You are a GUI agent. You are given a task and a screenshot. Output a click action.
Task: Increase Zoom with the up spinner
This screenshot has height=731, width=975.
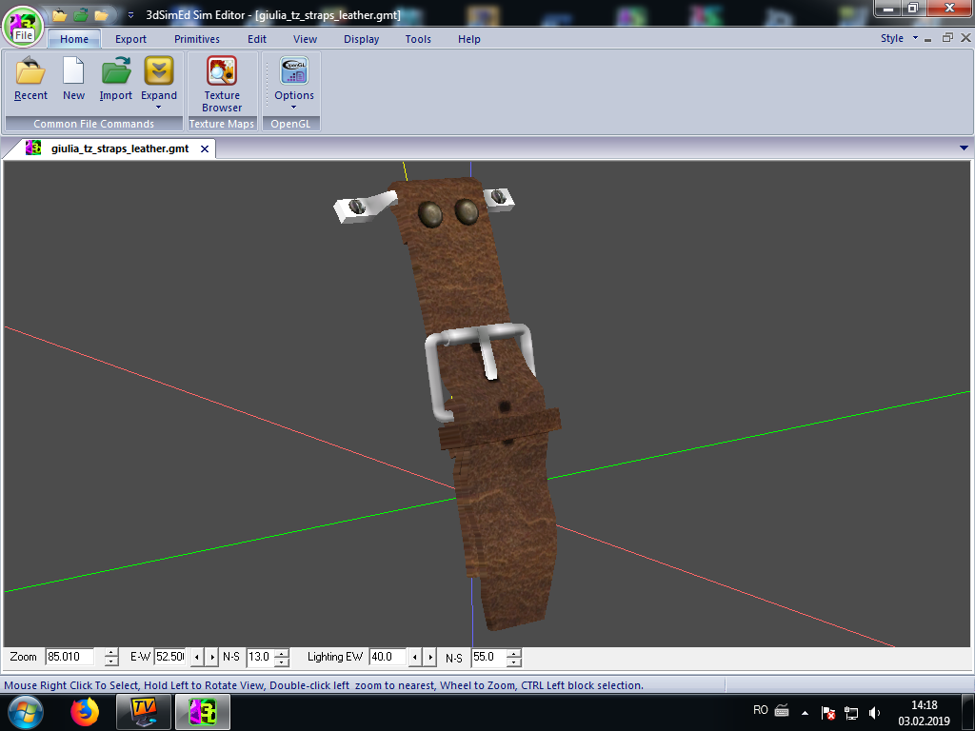[x=111, y=653]
